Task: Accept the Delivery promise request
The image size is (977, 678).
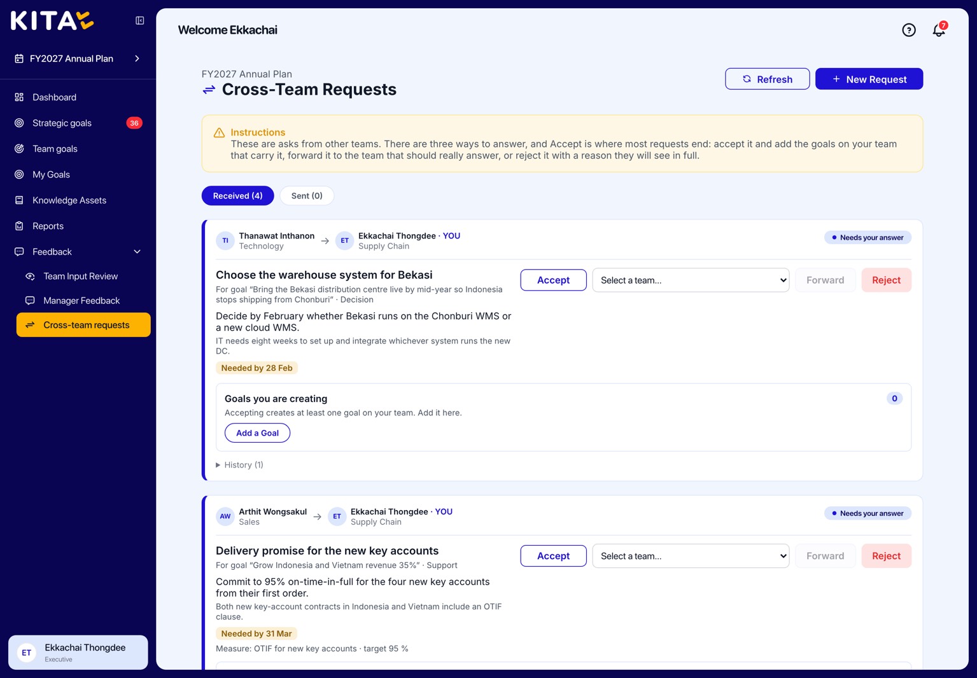Action: [553, 556]
